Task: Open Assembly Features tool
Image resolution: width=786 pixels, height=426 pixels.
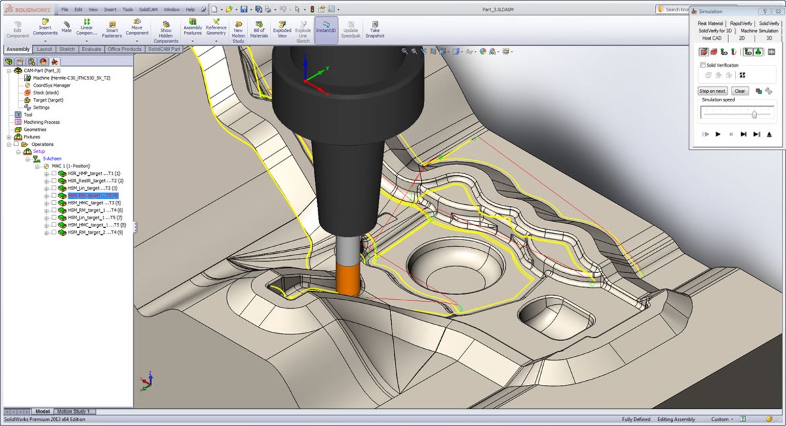Action: pos(193,27)
